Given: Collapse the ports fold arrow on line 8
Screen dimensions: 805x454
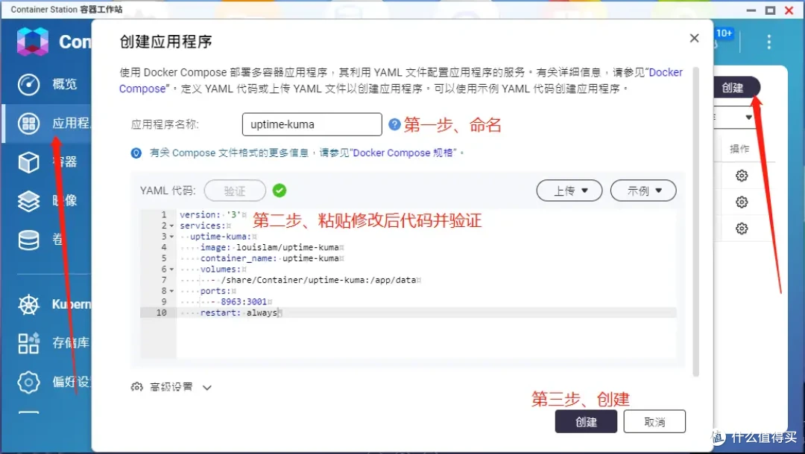Looking at the screenshot, I should point(172,291).
